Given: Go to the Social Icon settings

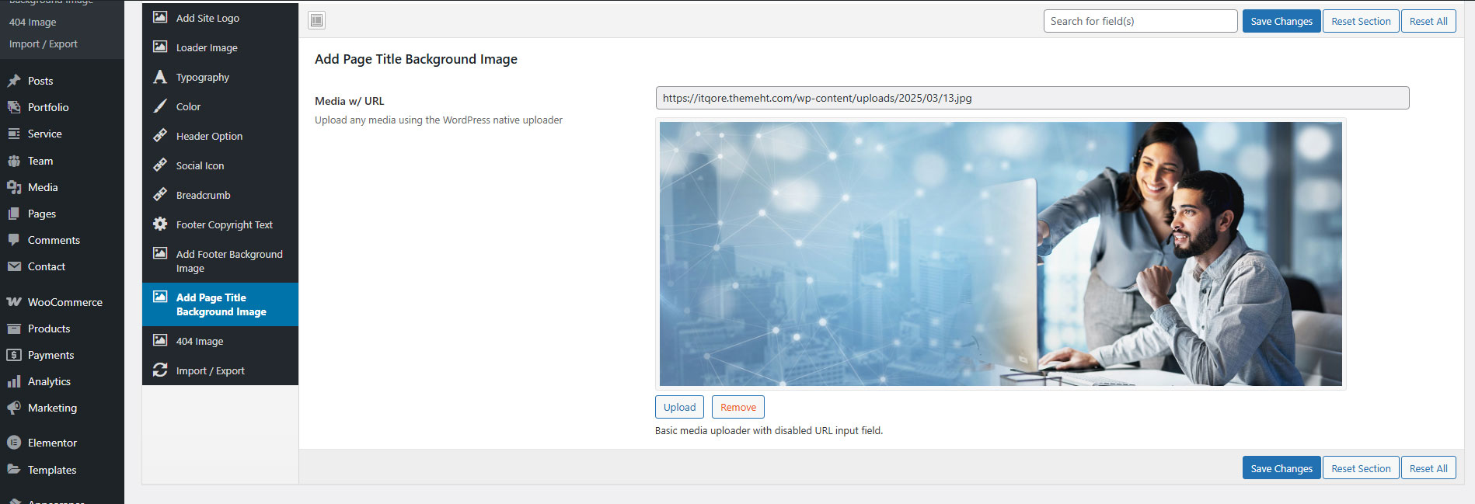Looking at the screenshot, I should point(200,165).
